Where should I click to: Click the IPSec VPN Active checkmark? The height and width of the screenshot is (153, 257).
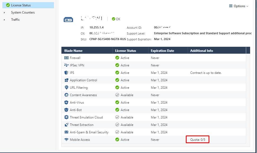click(x=117, y=65)
